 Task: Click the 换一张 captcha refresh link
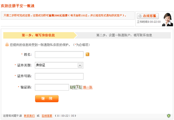coord(88,87)
